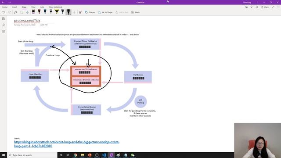The height and width of the screenshot is (158, 281).
Task: Click the Redo arrow in the toolbar
Action: [10, 12]
